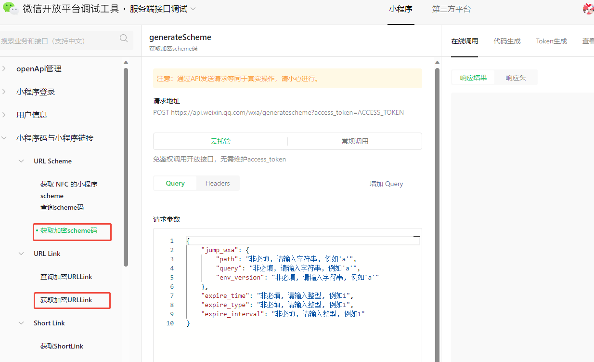Click the "query" line in JSON editor
This screenshot has height=362, width=594.
tap(288, 268)
